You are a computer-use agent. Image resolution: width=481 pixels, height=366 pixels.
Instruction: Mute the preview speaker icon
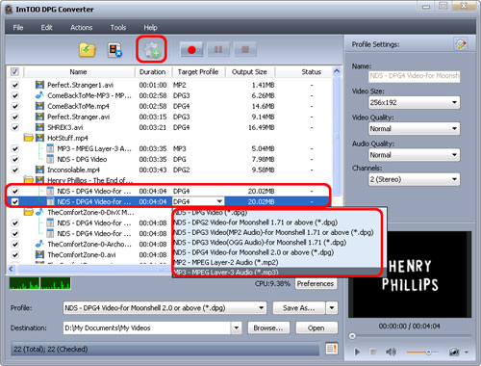coord(391,353)
